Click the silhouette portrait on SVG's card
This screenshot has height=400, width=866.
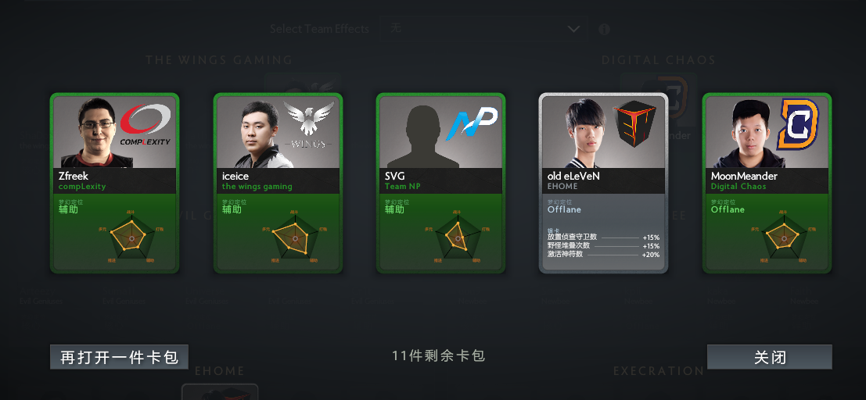pyautogui.click(x=422, y=136)
